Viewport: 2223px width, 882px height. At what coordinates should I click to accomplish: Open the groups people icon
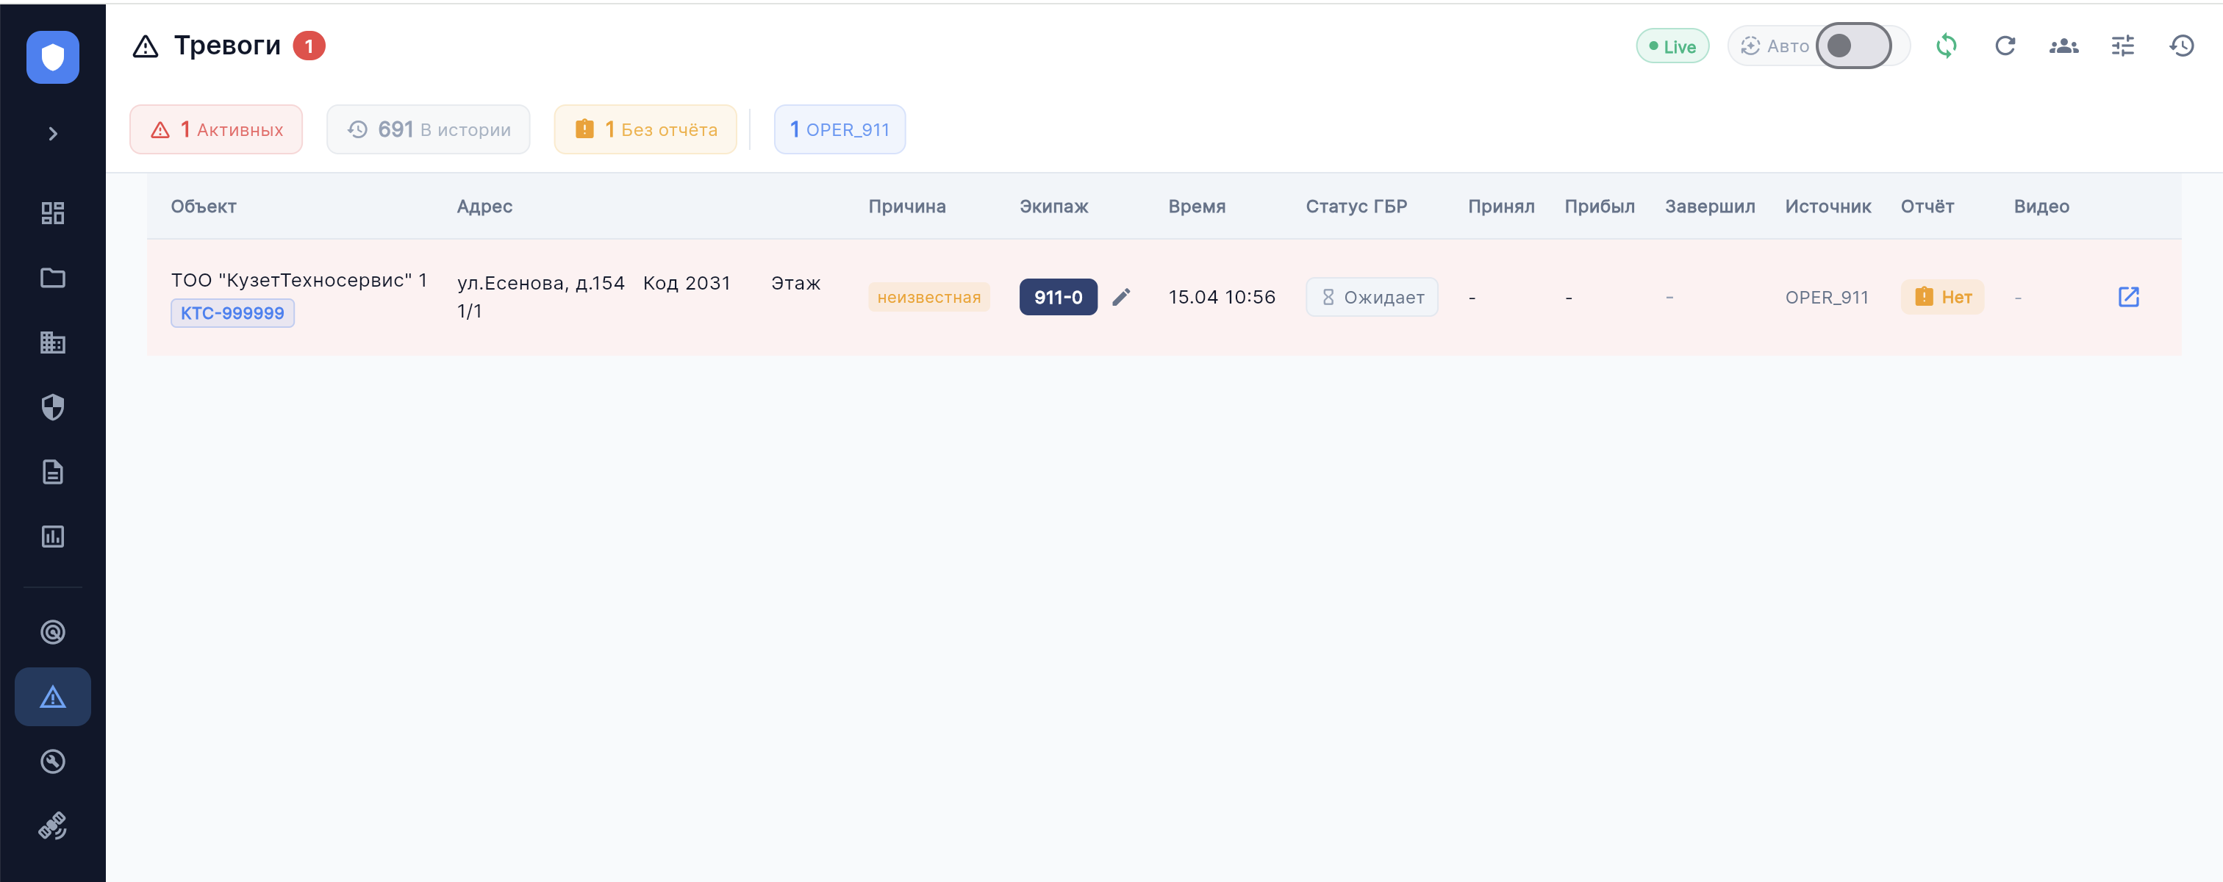(2063, 46)
